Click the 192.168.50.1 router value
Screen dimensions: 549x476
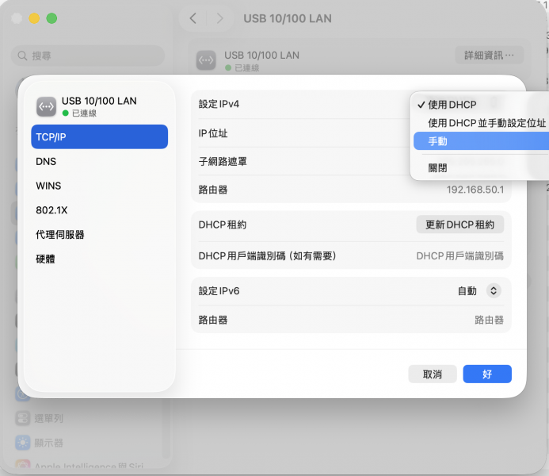pyautogui.click(x=475, y=190)
